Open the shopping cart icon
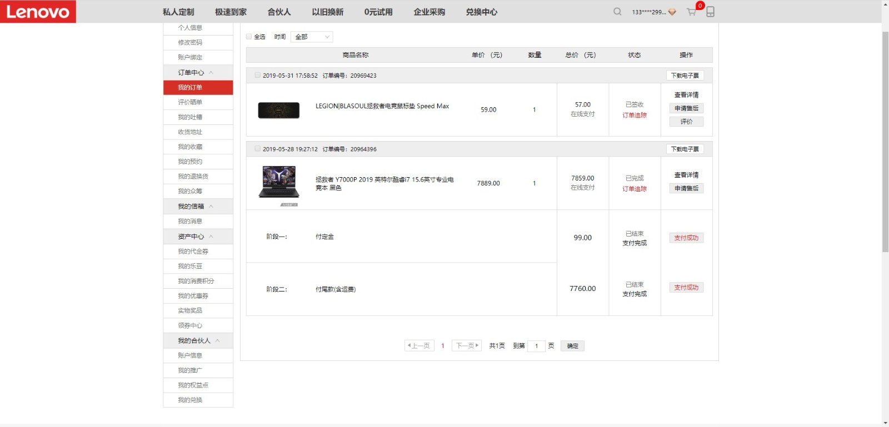This screenshot has width=889, height=427. click(x=691, y=12)
